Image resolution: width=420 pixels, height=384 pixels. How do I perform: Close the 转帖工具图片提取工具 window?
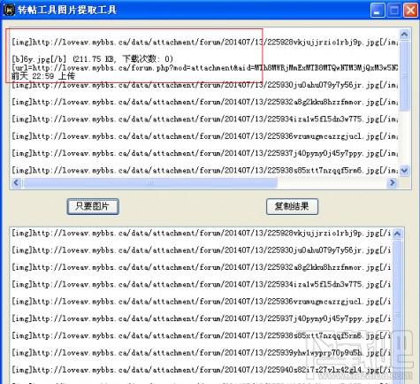(410, 11)
